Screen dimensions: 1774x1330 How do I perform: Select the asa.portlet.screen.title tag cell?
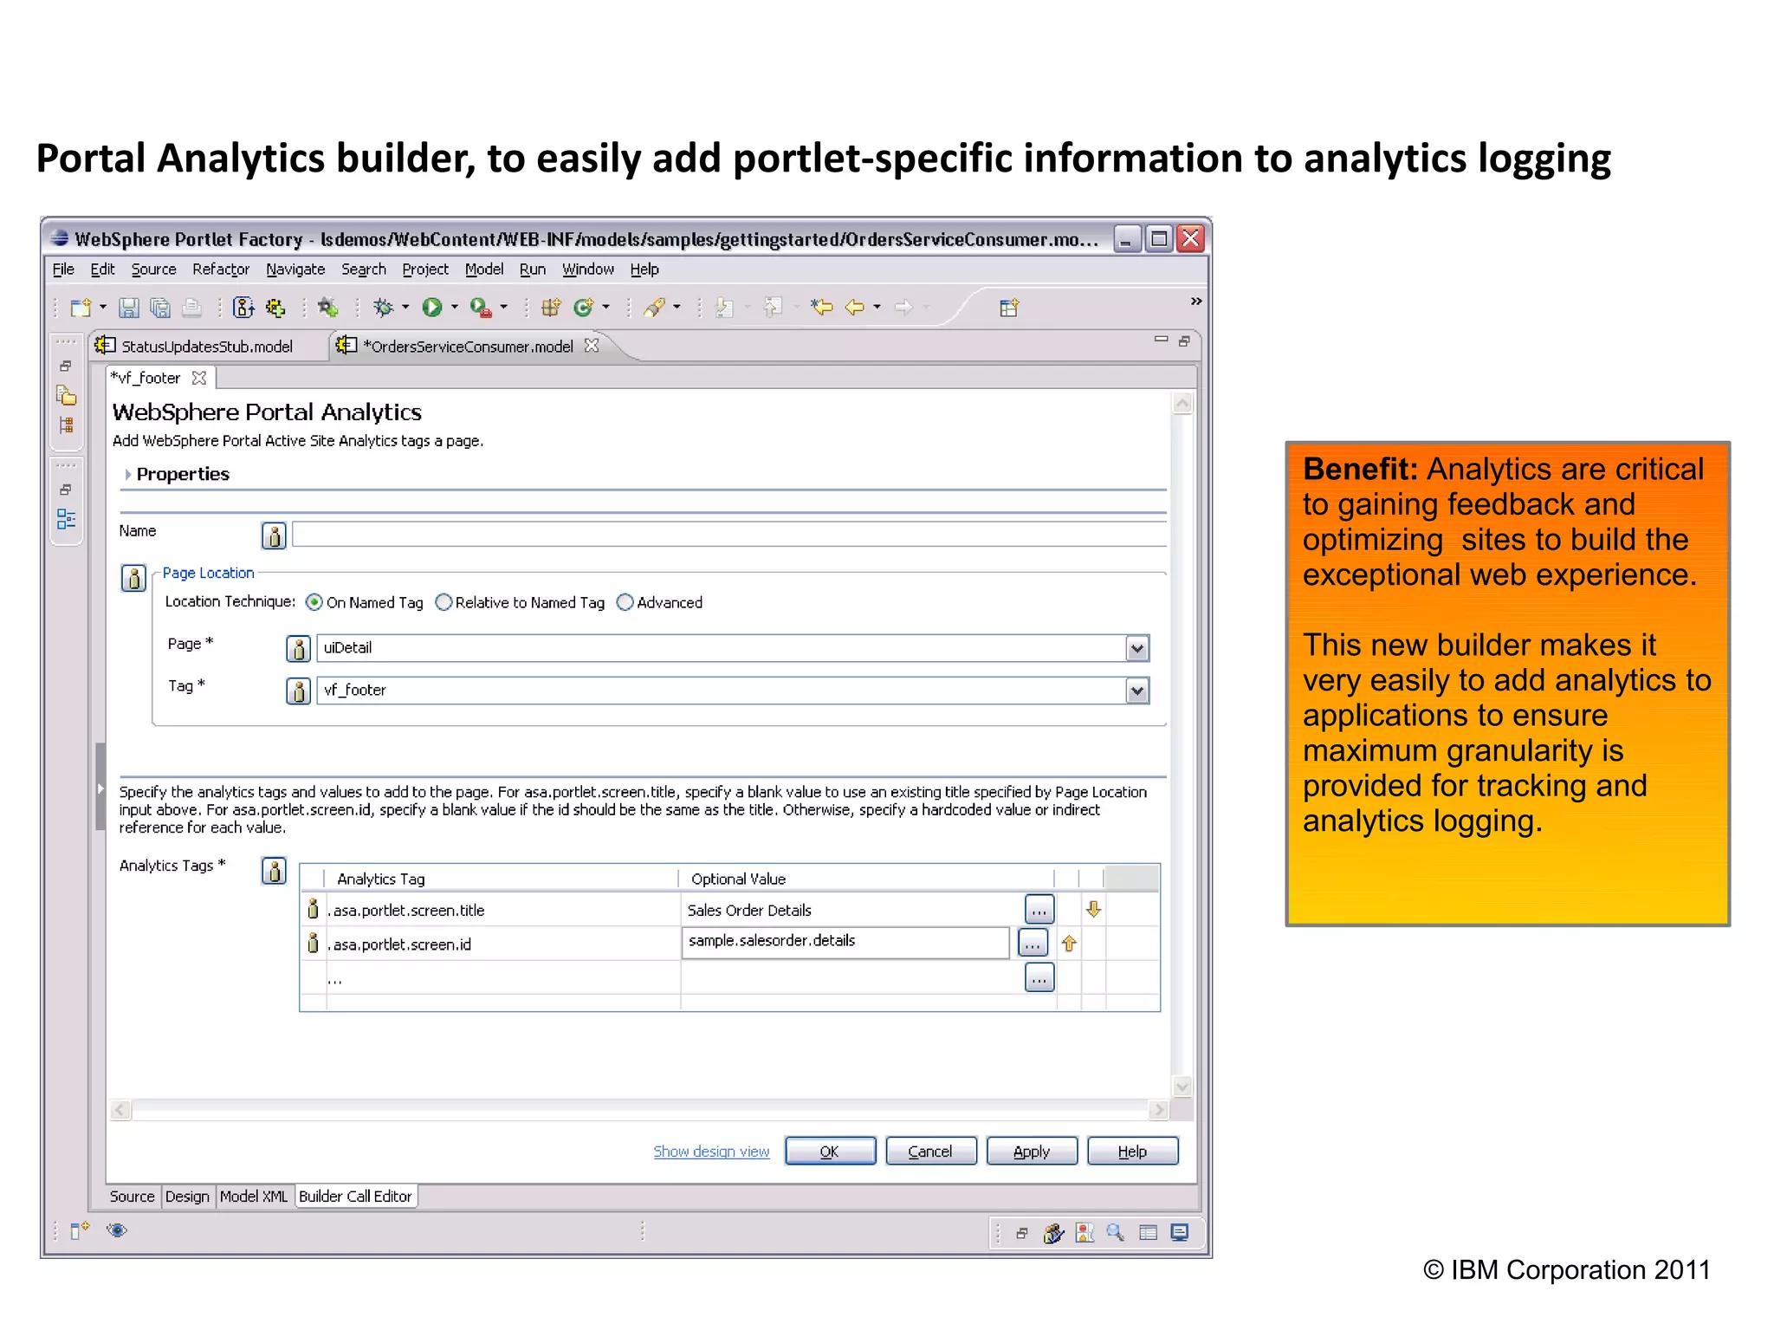502,910
